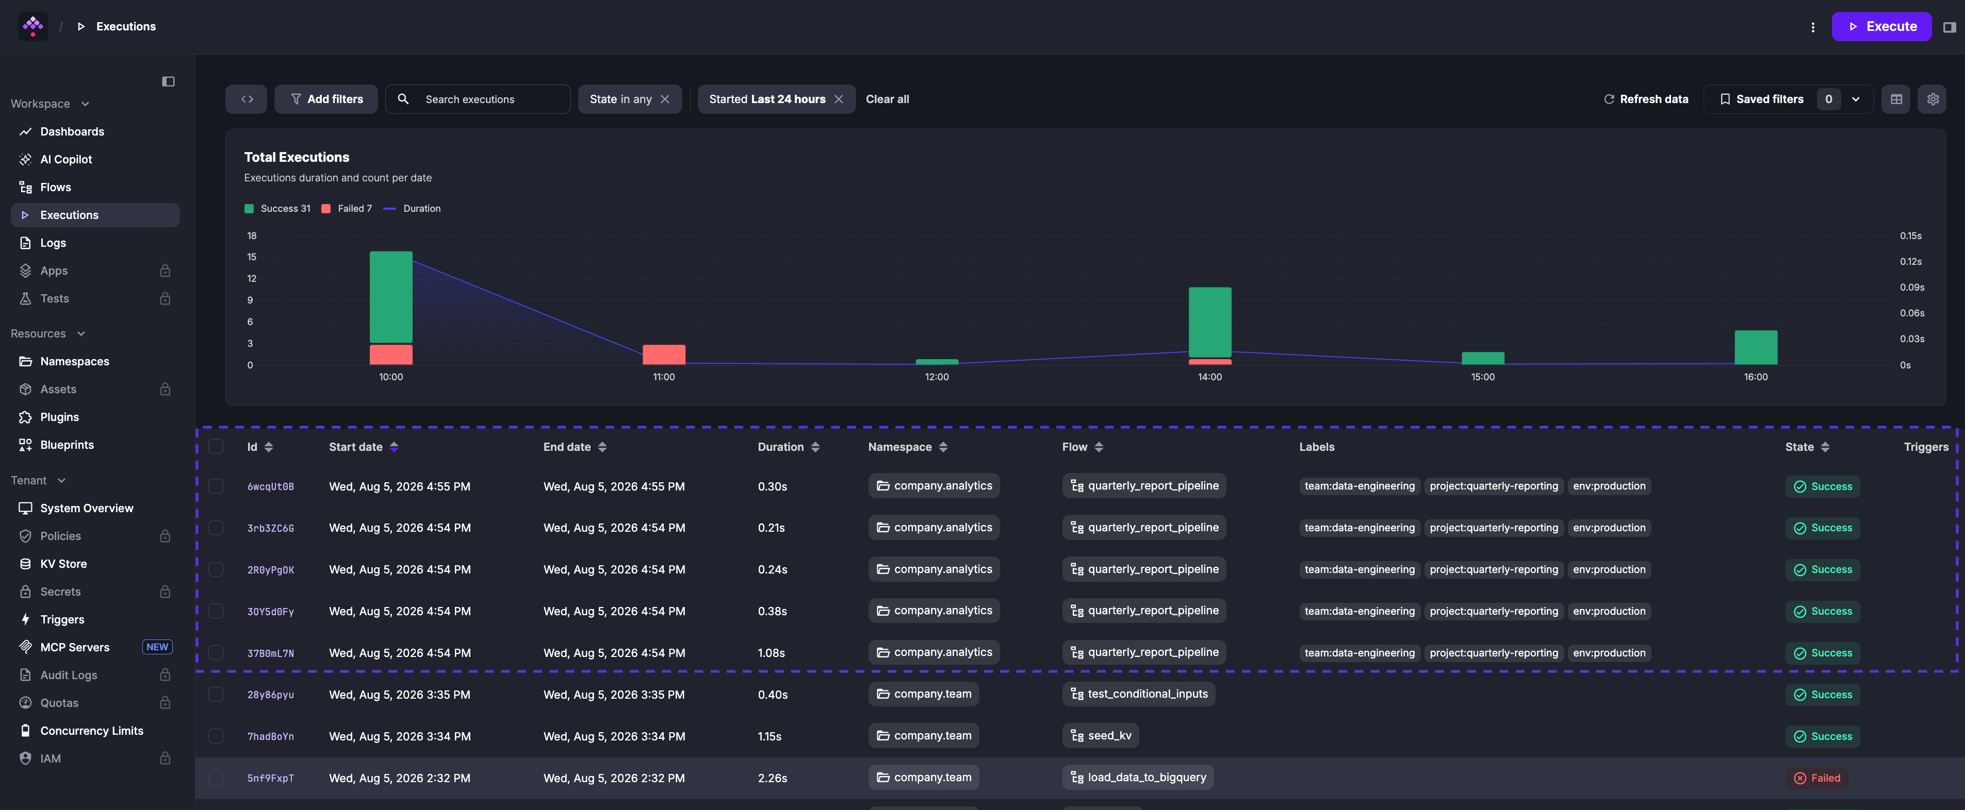The image size is (1965, 810).
Task: Click the lock icon beside IAM
Action: (165, 759)
